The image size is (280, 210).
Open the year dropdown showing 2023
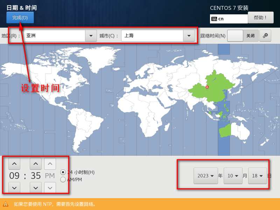[206, 176]
